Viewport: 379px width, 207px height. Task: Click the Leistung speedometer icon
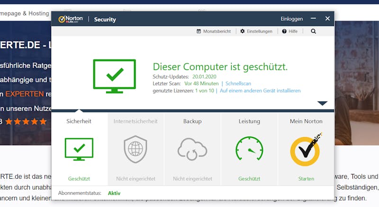249,148
